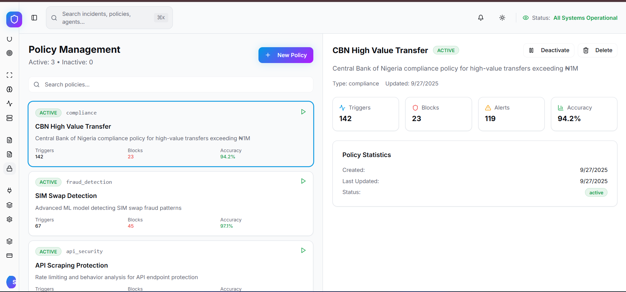The width and height of the screenshot is (626, 292).
Task: Deactivate the CBN High Value Transfer policy
Action: click(x=549, y=50)
